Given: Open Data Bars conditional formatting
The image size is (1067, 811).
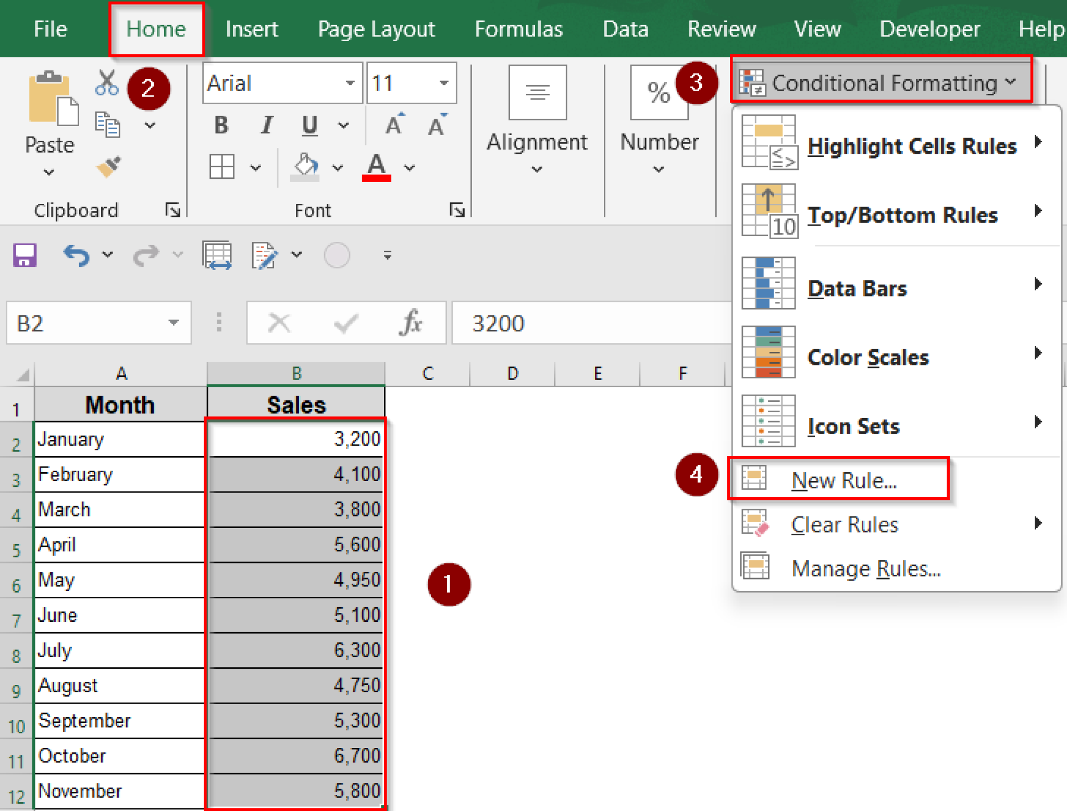Looking at the screenshot, I should 858,288.
